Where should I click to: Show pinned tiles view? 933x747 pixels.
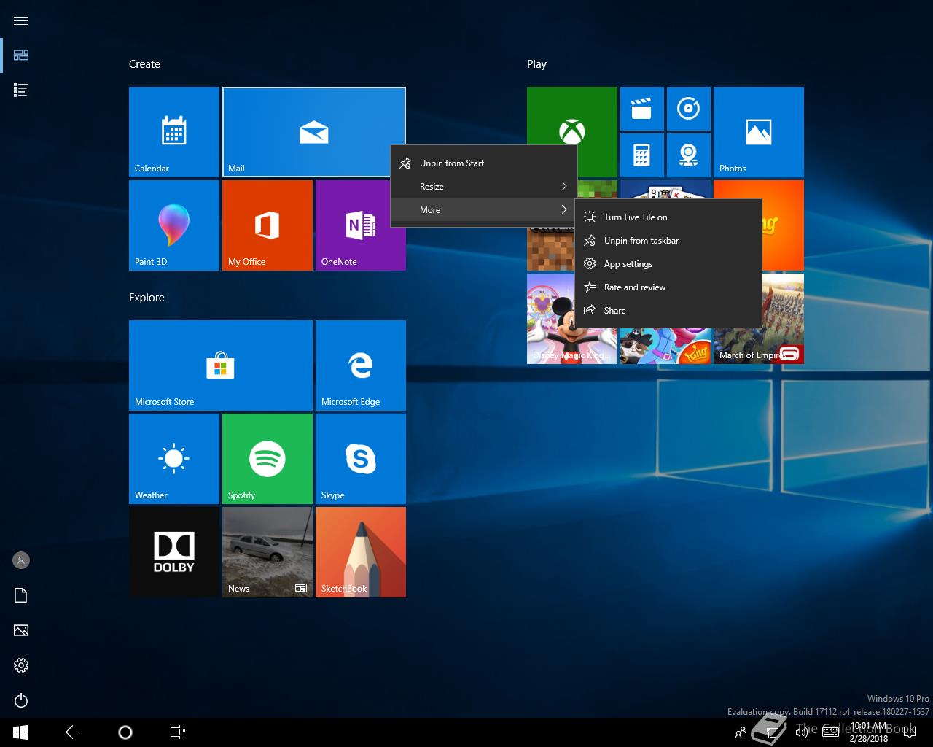click(x=21, y=55)
